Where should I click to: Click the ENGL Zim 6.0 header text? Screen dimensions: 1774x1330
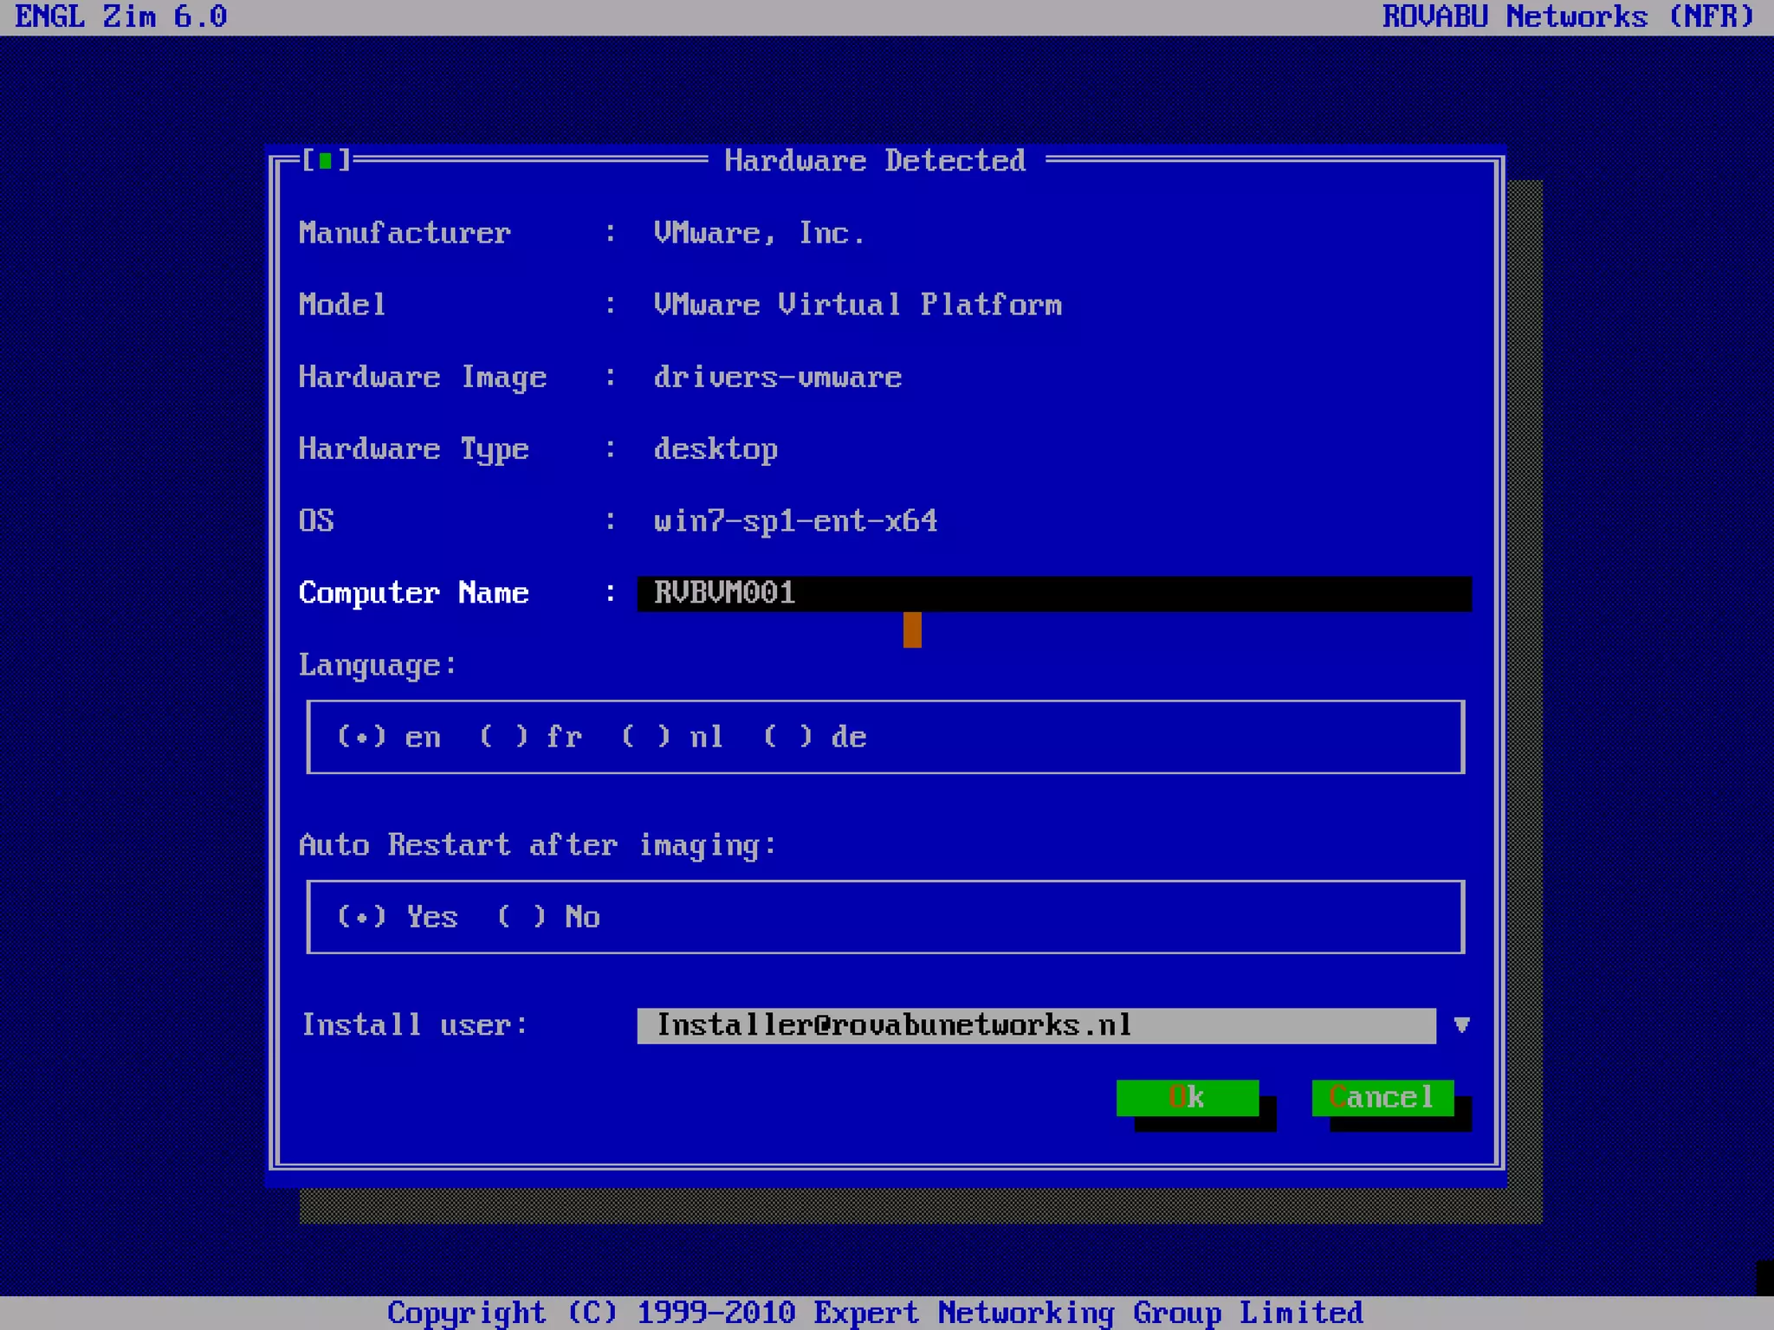coord(121,16)
